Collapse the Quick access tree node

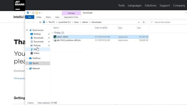pyautogui.click(x=27, y=30)
